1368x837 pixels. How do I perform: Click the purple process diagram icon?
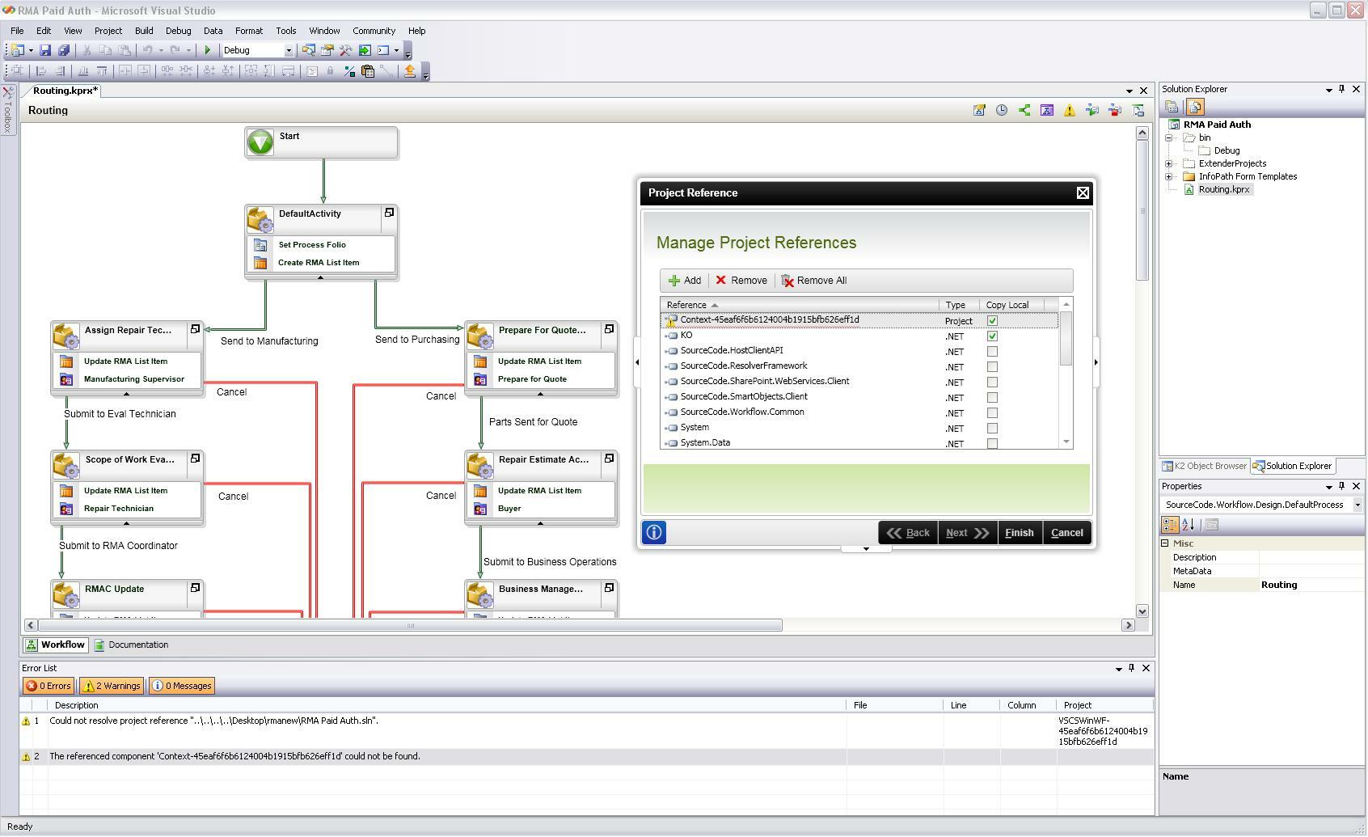(1047, 110)
